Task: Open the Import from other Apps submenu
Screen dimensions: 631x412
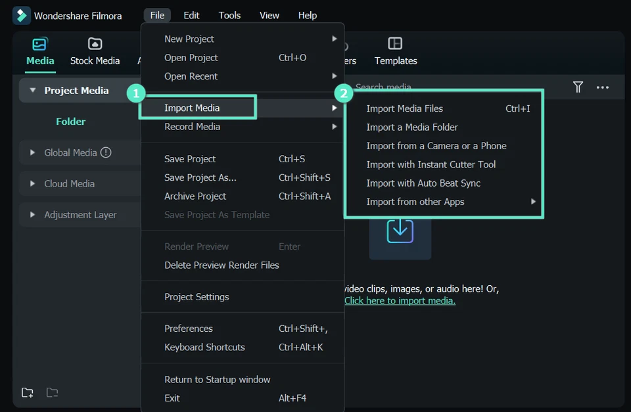Action: pyautogui.click(x=415, y=202)
